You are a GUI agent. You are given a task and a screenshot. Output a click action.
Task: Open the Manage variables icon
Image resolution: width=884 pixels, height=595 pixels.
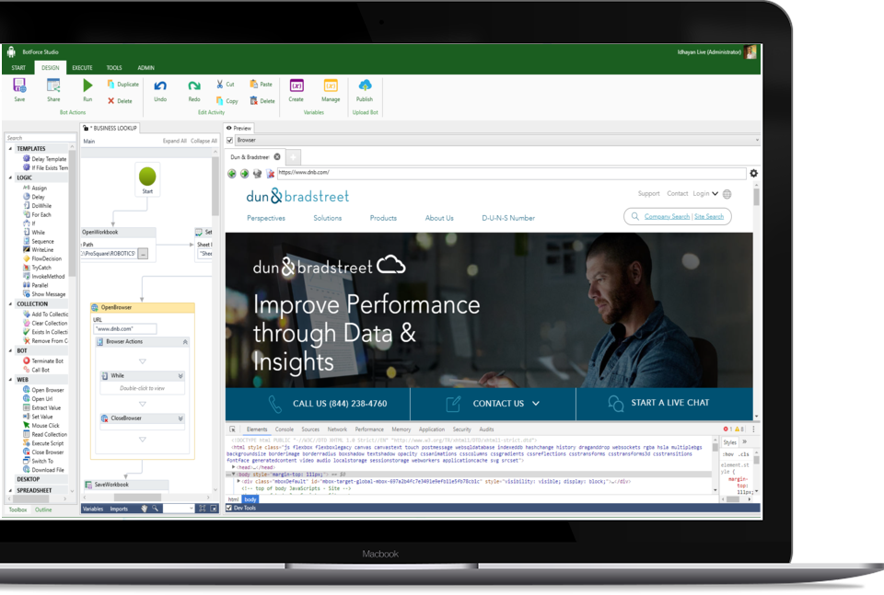331,86
